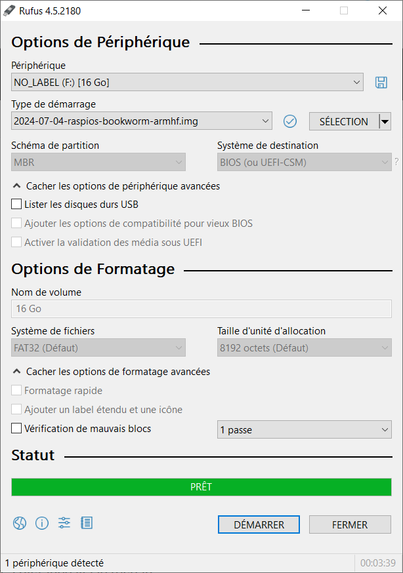
Task: Collapse Cacher les options de périphérique avancées
Action: click(x=116, y=186)
